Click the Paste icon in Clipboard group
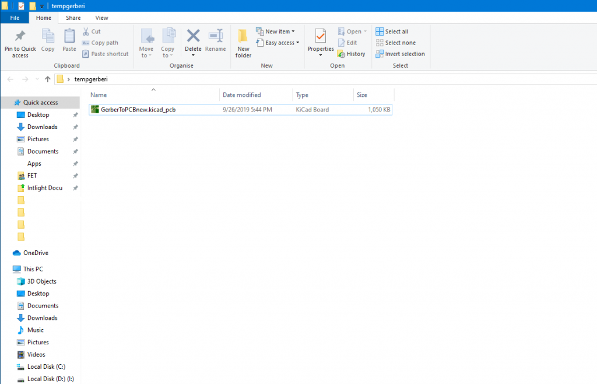Image resolution: width=597 pixels, height=384 pixels. 69,37
